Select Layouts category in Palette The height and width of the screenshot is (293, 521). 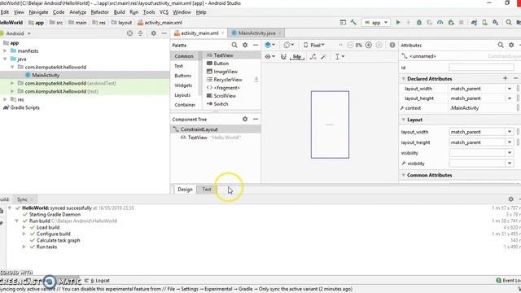[182, 95]
